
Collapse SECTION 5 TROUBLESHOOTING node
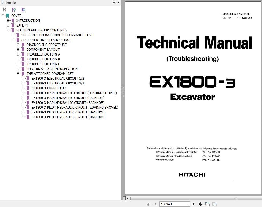click(x=13, y=40)
